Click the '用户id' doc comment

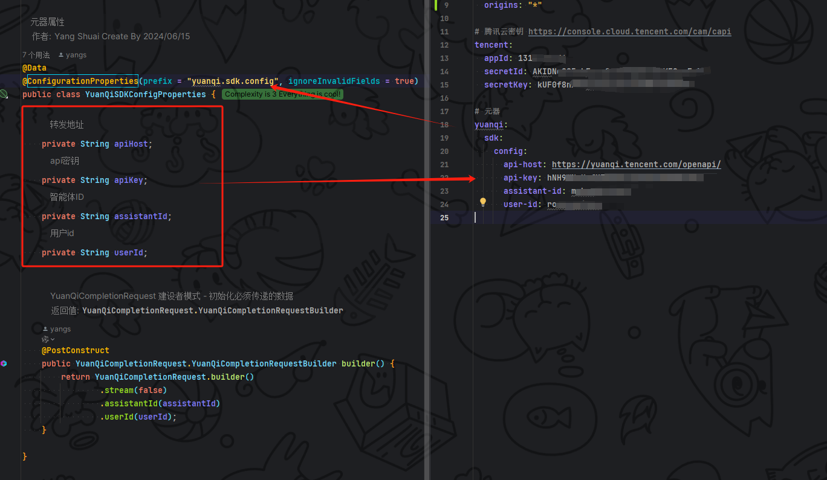(62, 233)
